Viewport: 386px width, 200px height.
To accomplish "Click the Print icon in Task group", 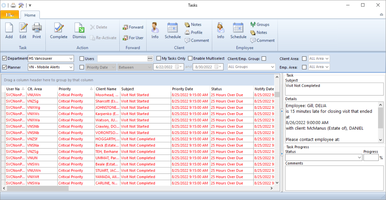I will [x=37, y=31].
